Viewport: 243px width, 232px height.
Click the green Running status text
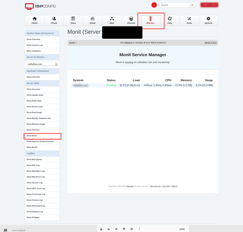(x=111, y=85)
